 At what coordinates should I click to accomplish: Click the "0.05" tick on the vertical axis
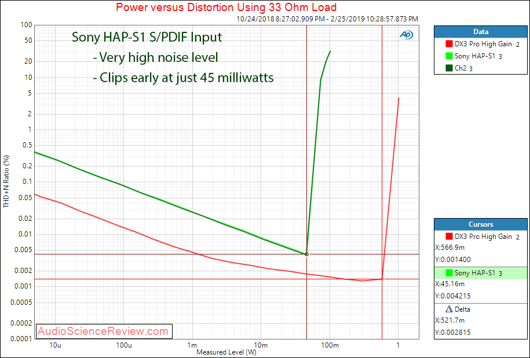(25, 198)
